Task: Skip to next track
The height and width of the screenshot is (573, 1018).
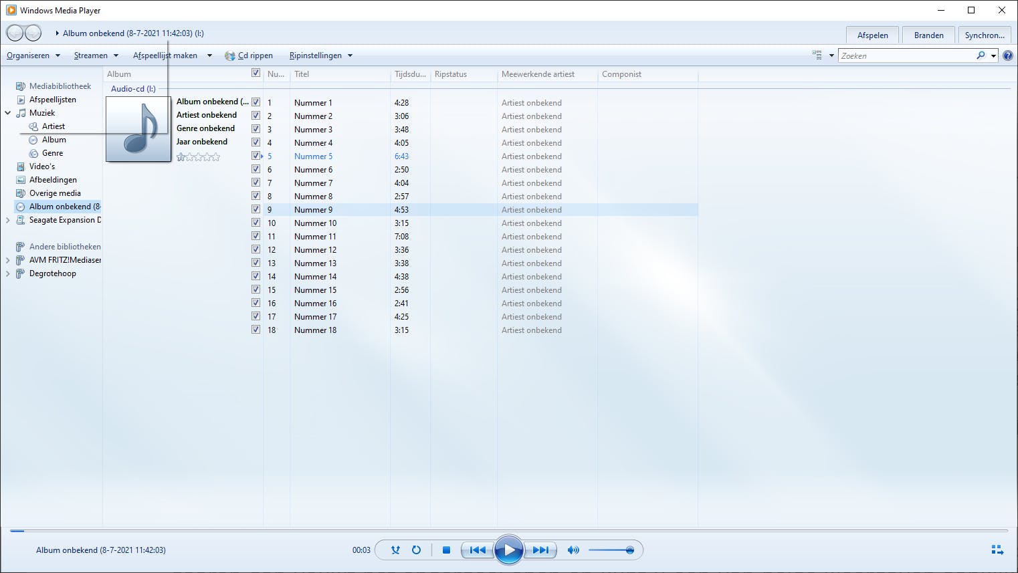Action: (x=540, y=550)
